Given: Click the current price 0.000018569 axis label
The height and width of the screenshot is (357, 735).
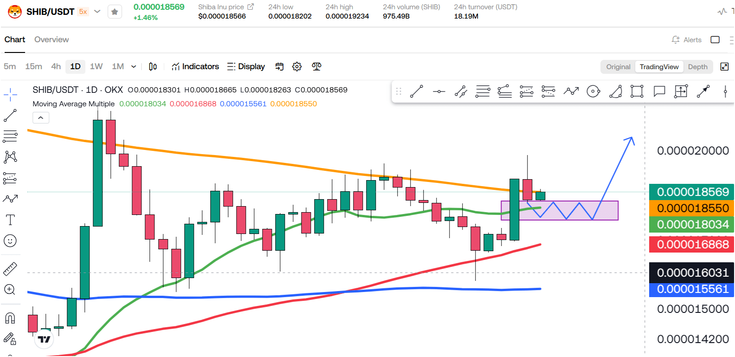Looking at the screenshot, I should 692,192.
